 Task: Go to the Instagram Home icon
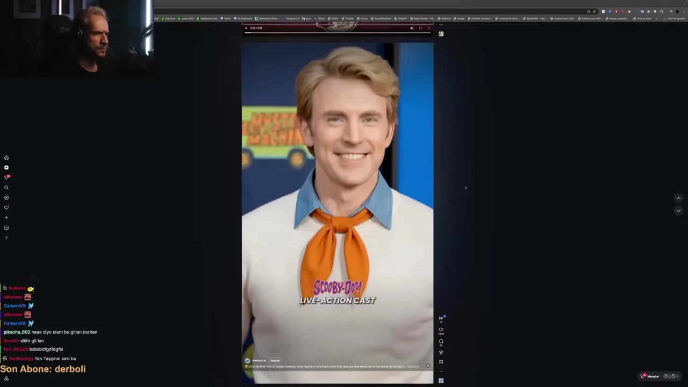coord(6,157)
